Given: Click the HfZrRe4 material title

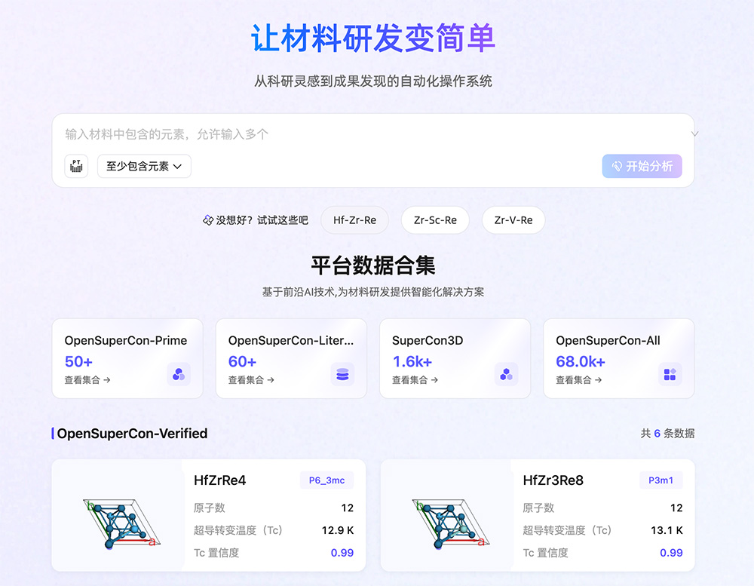Looking at the screenshot, I should tap(219, 480).
